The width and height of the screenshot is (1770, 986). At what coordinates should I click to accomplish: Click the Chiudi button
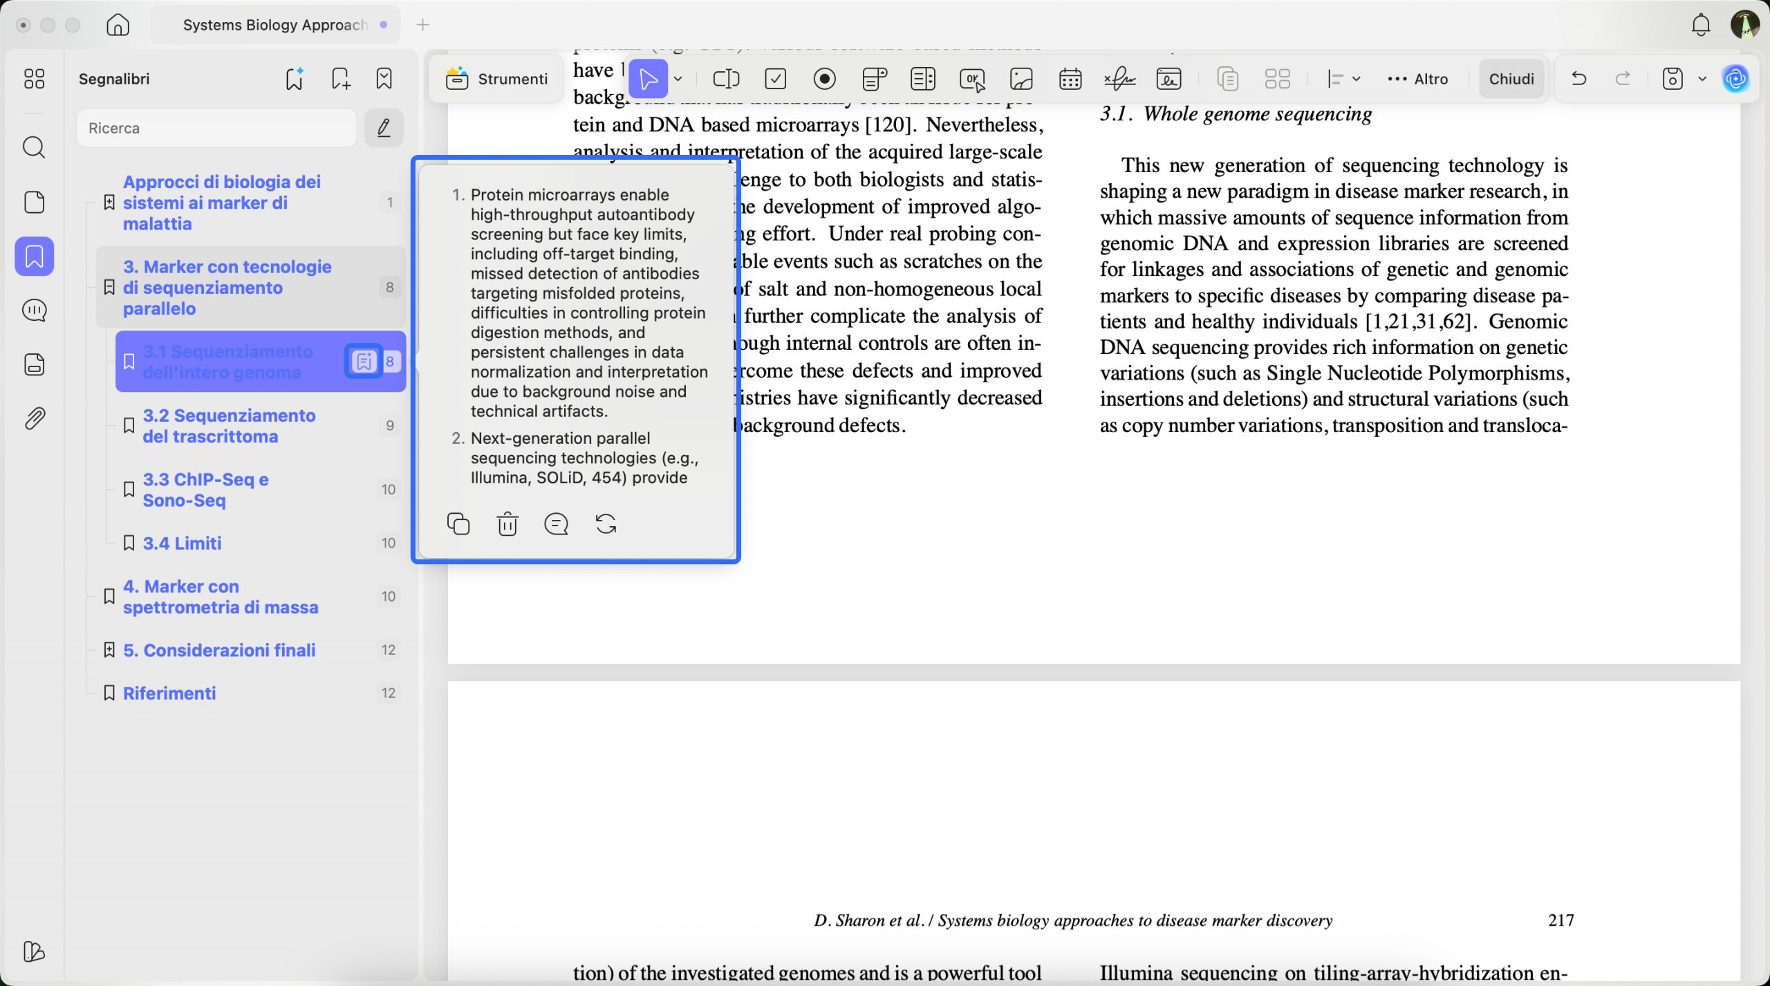pos(1511,78)
